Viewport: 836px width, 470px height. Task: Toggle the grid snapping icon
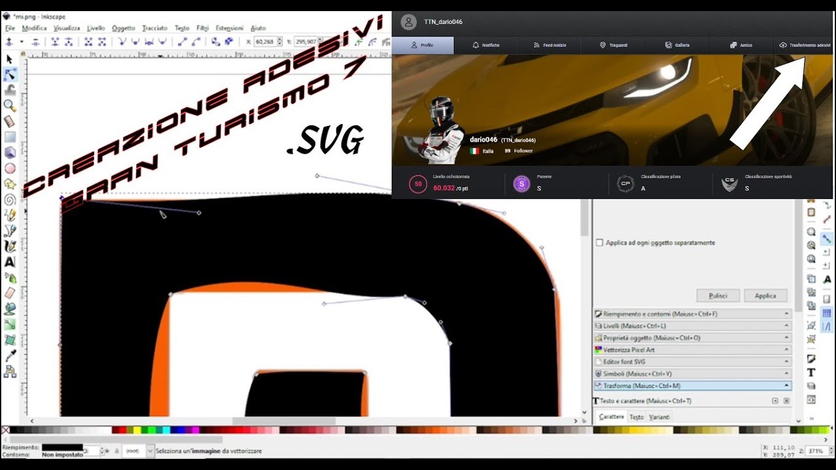pos(827,313)
